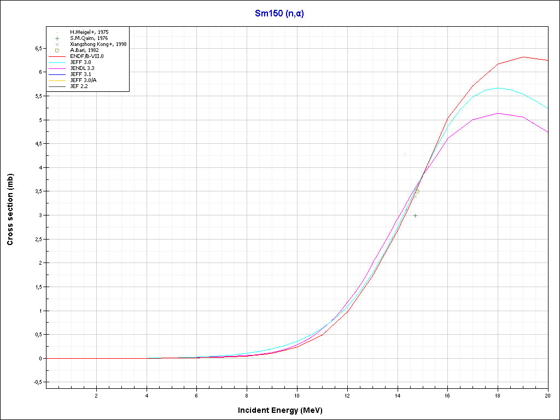Select the A.Bari circle data point in the plot

tap(417, 192)
